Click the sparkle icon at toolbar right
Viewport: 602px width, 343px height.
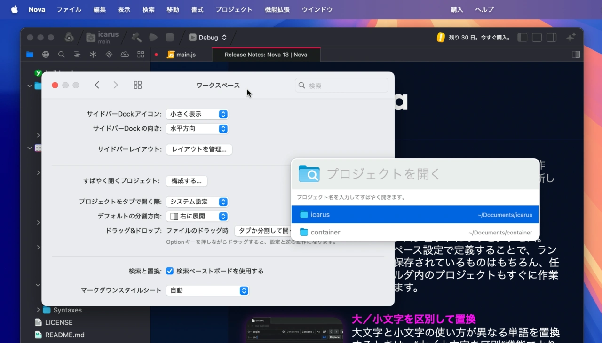tap(570, 38)
